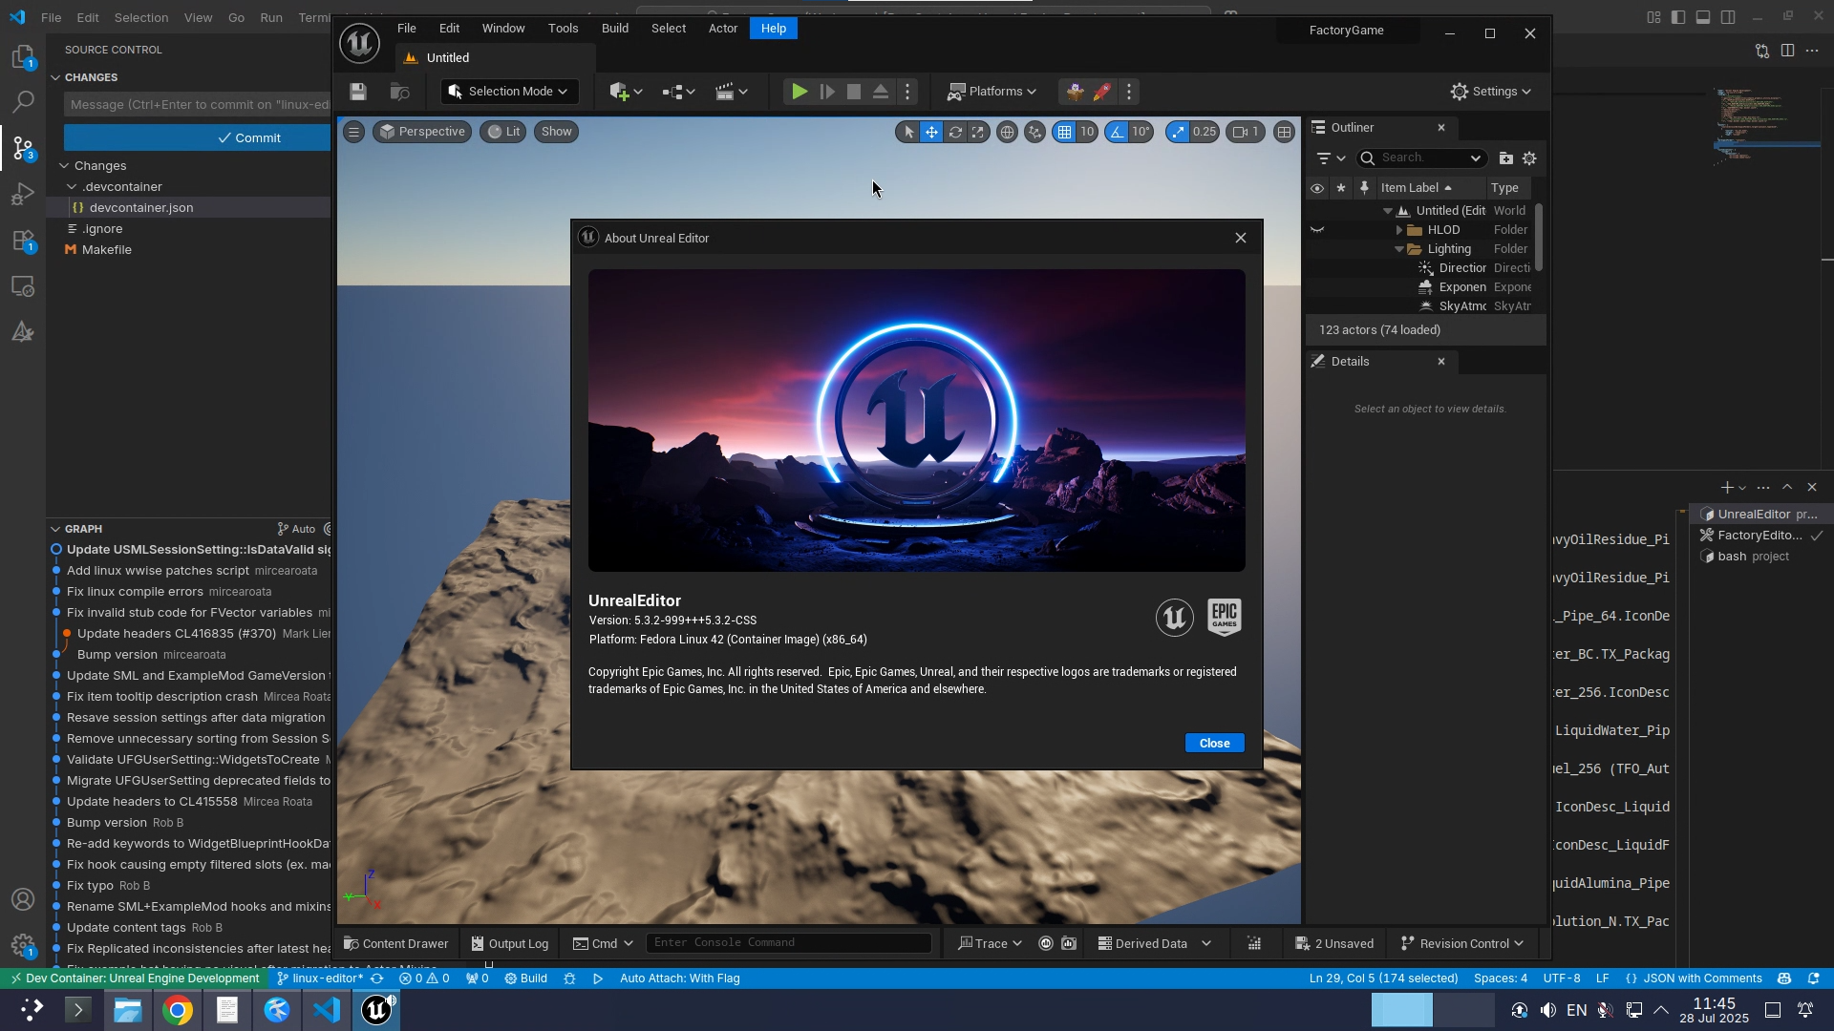Open the quick add content icon

[x=620, y=92]
